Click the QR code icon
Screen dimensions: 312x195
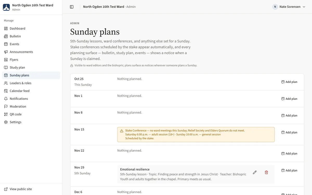pos(6,114)
